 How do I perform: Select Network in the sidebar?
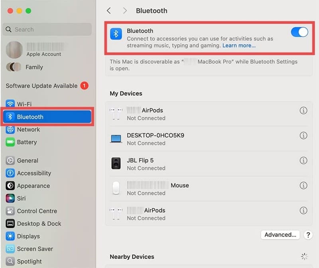click(28, 130)
